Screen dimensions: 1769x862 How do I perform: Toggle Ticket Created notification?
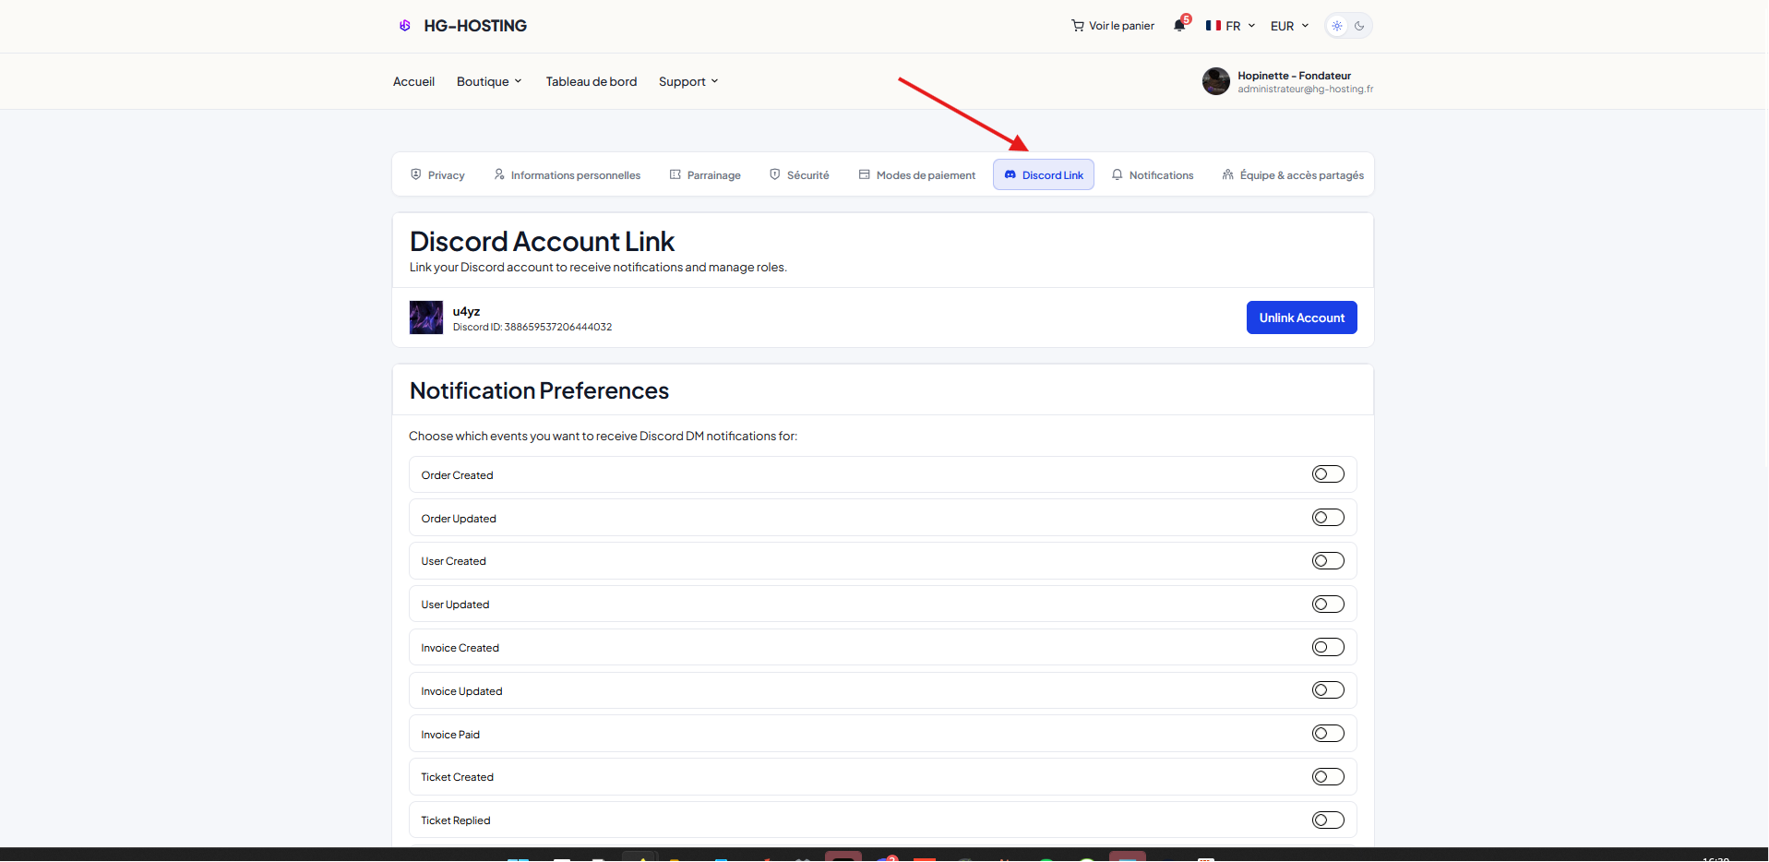click(x=1328, y=777)
